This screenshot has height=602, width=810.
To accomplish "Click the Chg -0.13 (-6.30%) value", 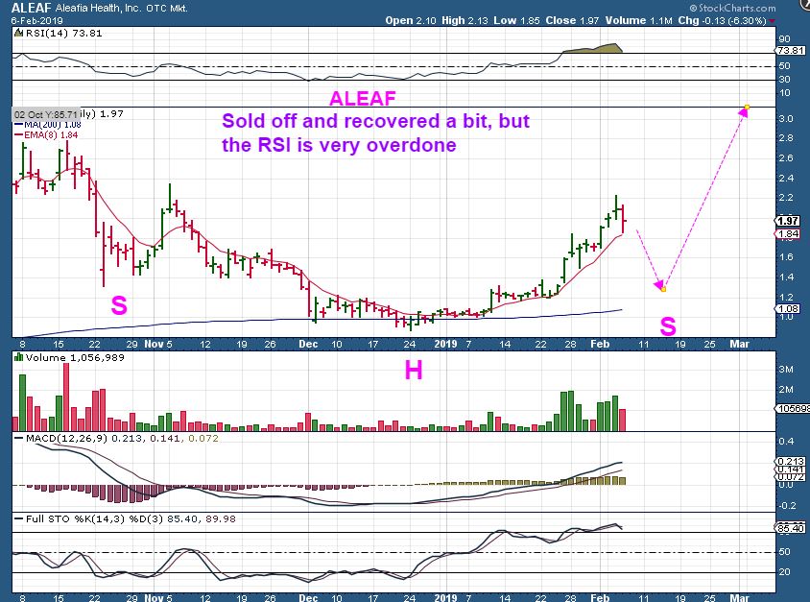I will point(722,21).
